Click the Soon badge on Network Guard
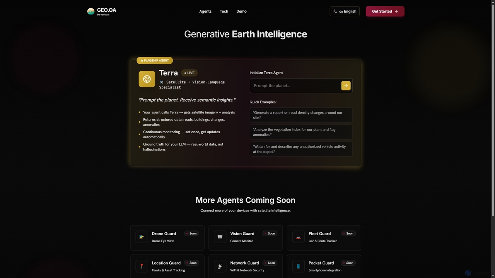495x278 pixels. (270, 263)
